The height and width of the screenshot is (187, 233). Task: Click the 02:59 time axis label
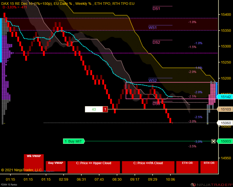(64, 180)
